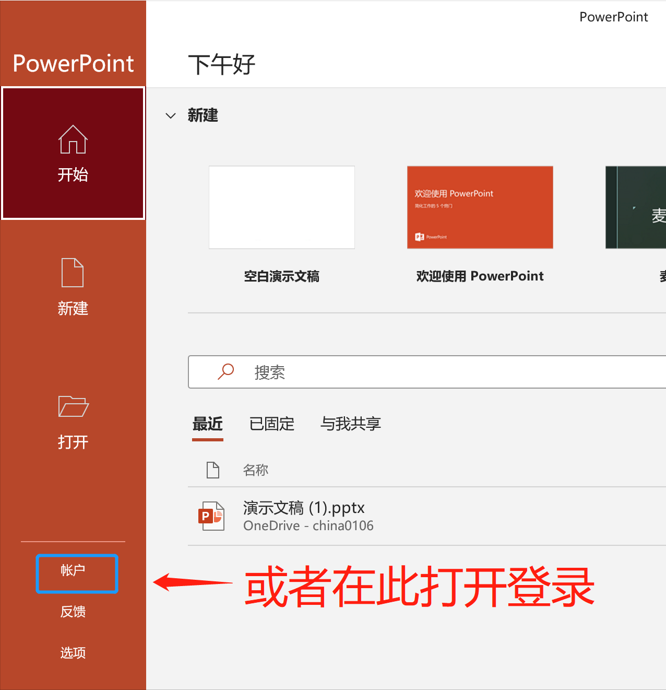
Task: Click the New (新建) document icon in sidebar
Action: (73, 273)
